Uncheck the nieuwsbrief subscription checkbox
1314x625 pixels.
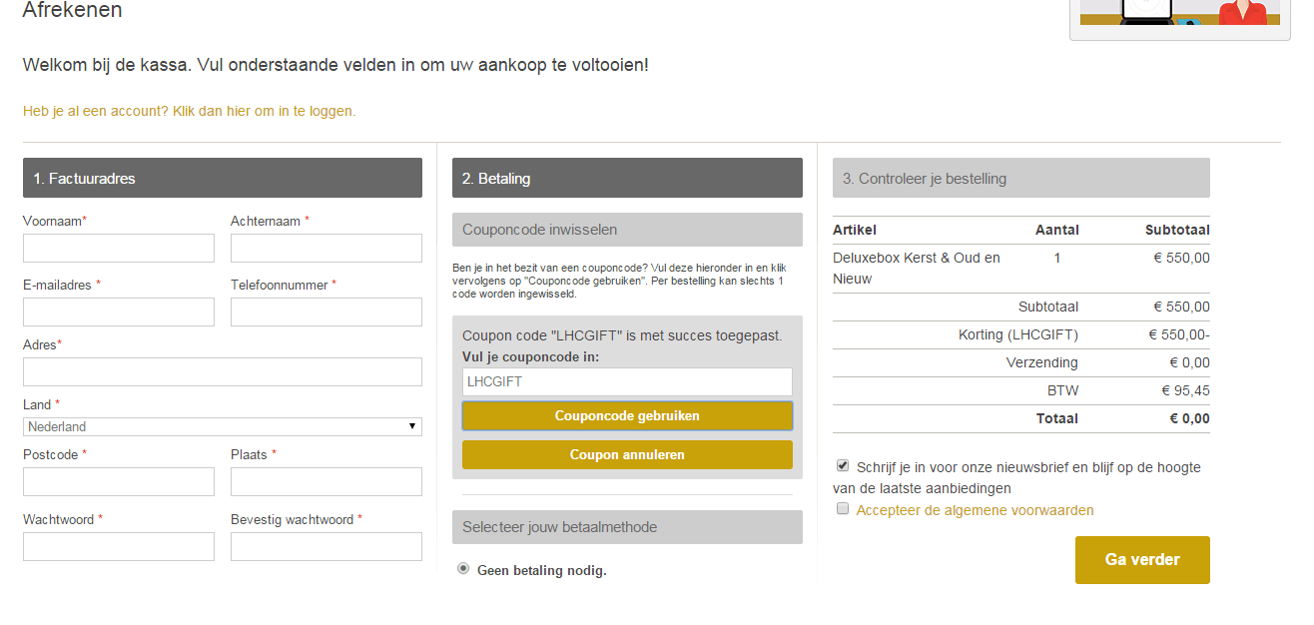click(x=843, y=465)
